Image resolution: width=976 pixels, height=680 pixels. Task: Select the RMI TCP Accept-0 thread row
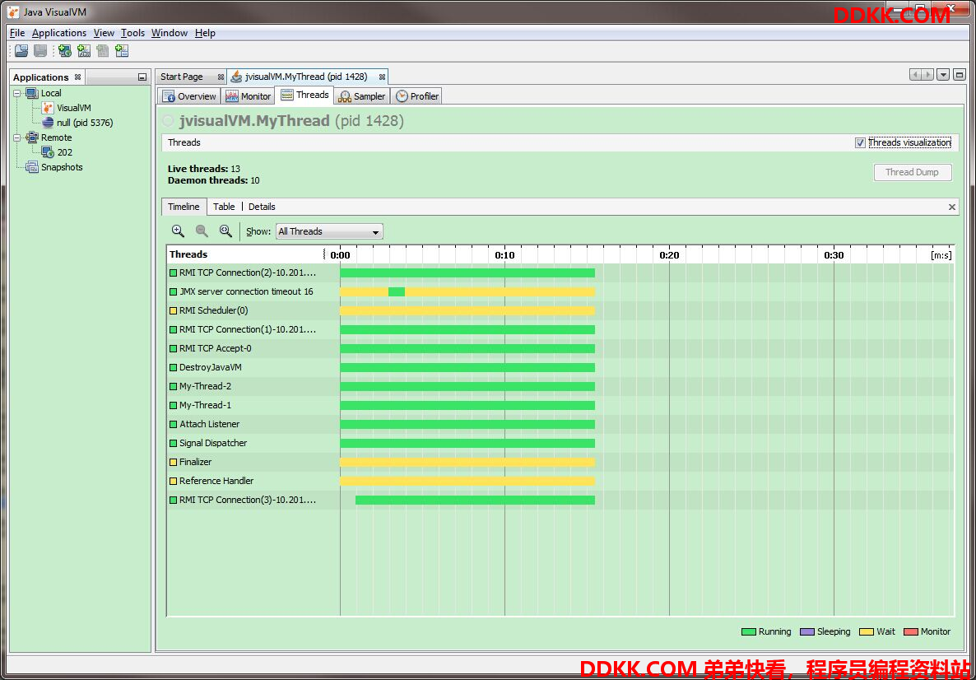560,349
